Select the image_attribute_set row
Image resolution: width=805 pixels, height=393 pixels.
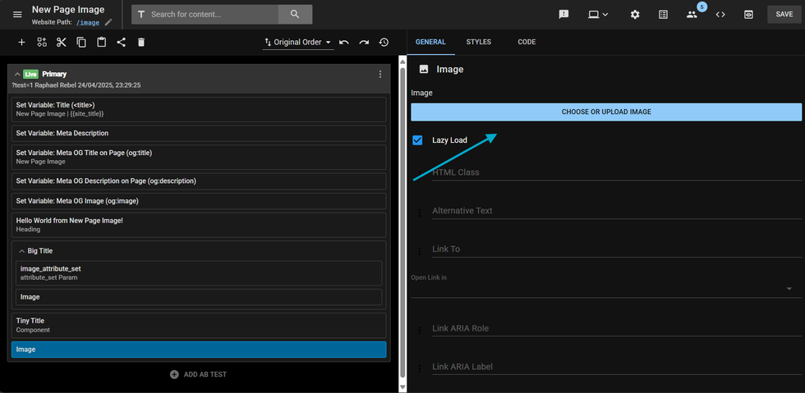coord(199,273)
